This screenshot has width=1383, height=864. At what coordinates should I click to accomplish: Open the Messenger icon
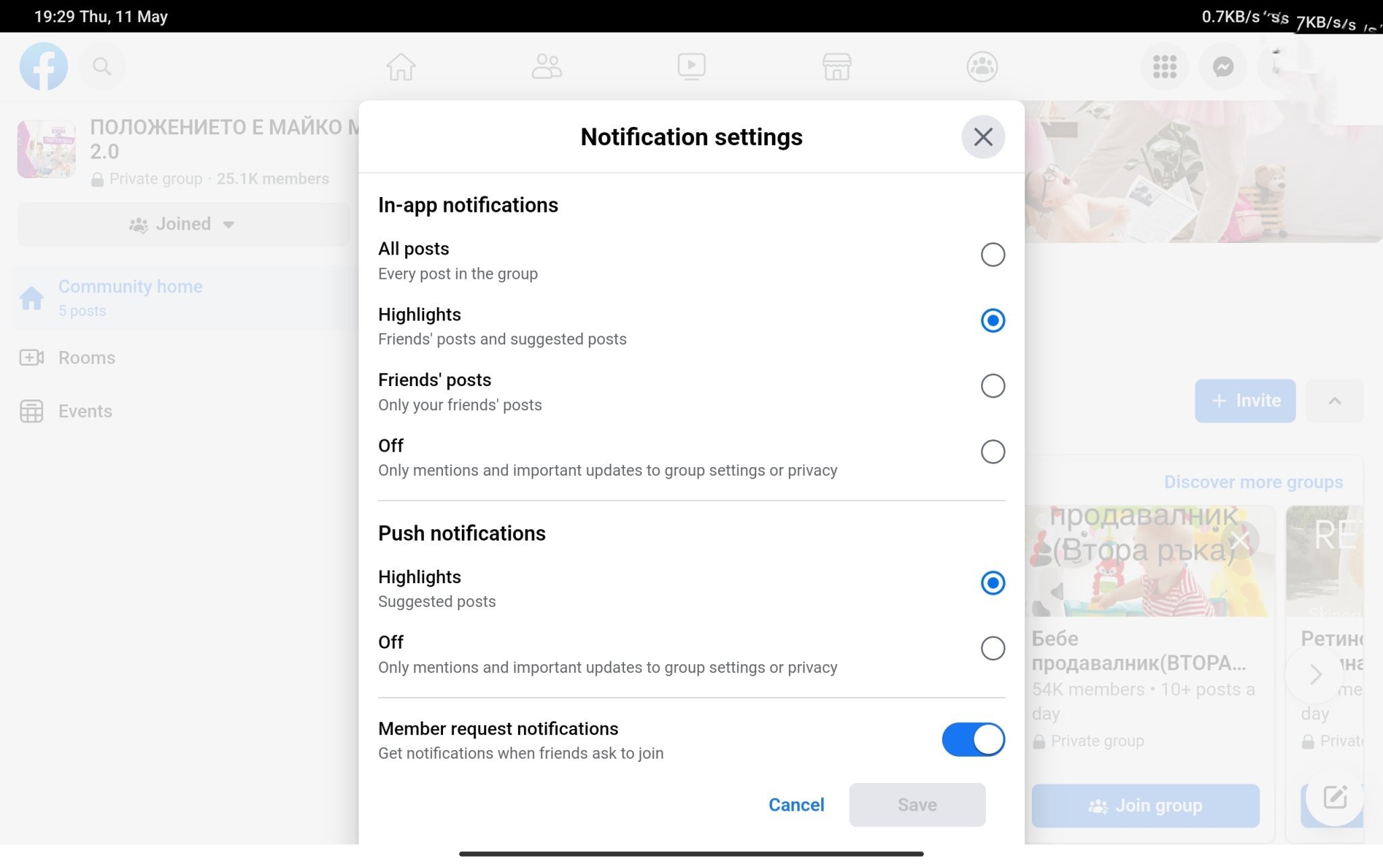point(1223,66)
